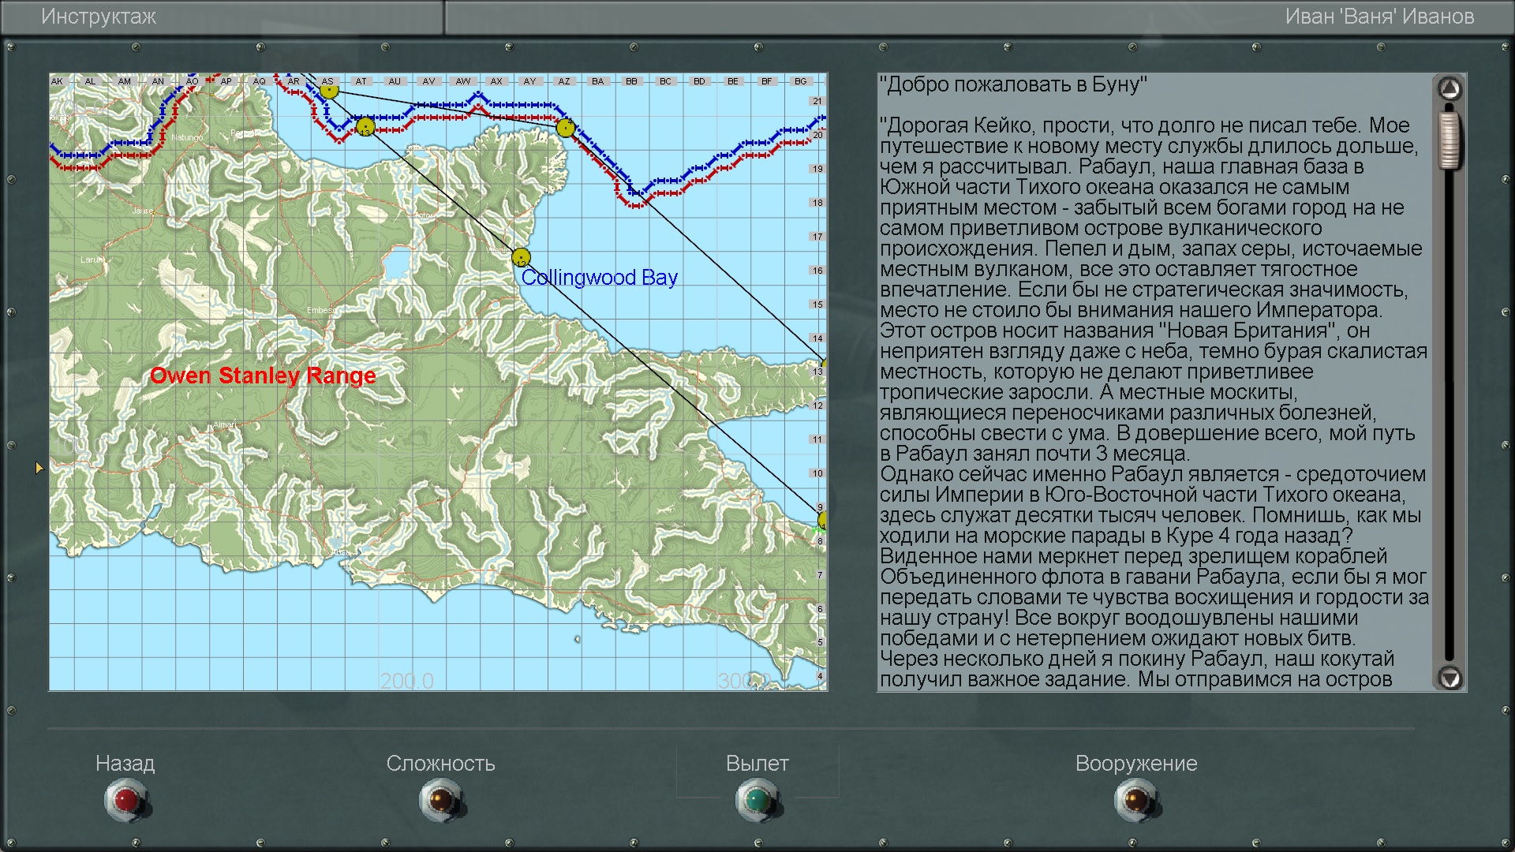The width and height of the screenshot is (1515, 852).
Task: Click the Назад text label
Action: click(125, 763)
